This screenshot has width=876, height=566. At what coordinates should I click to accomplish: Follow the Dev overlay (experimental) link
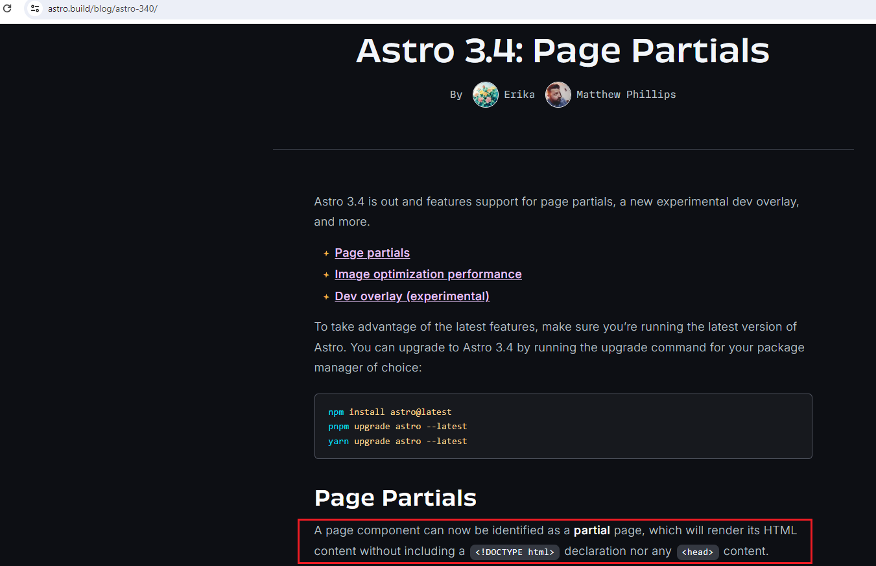coord(412,296)
